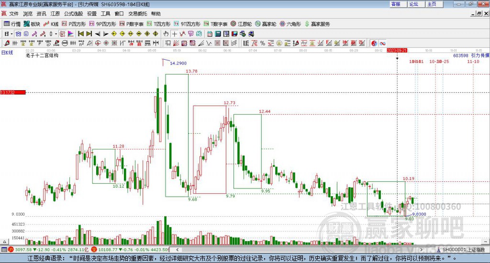Click the 9.0300 low price annotation

point(419,214)
